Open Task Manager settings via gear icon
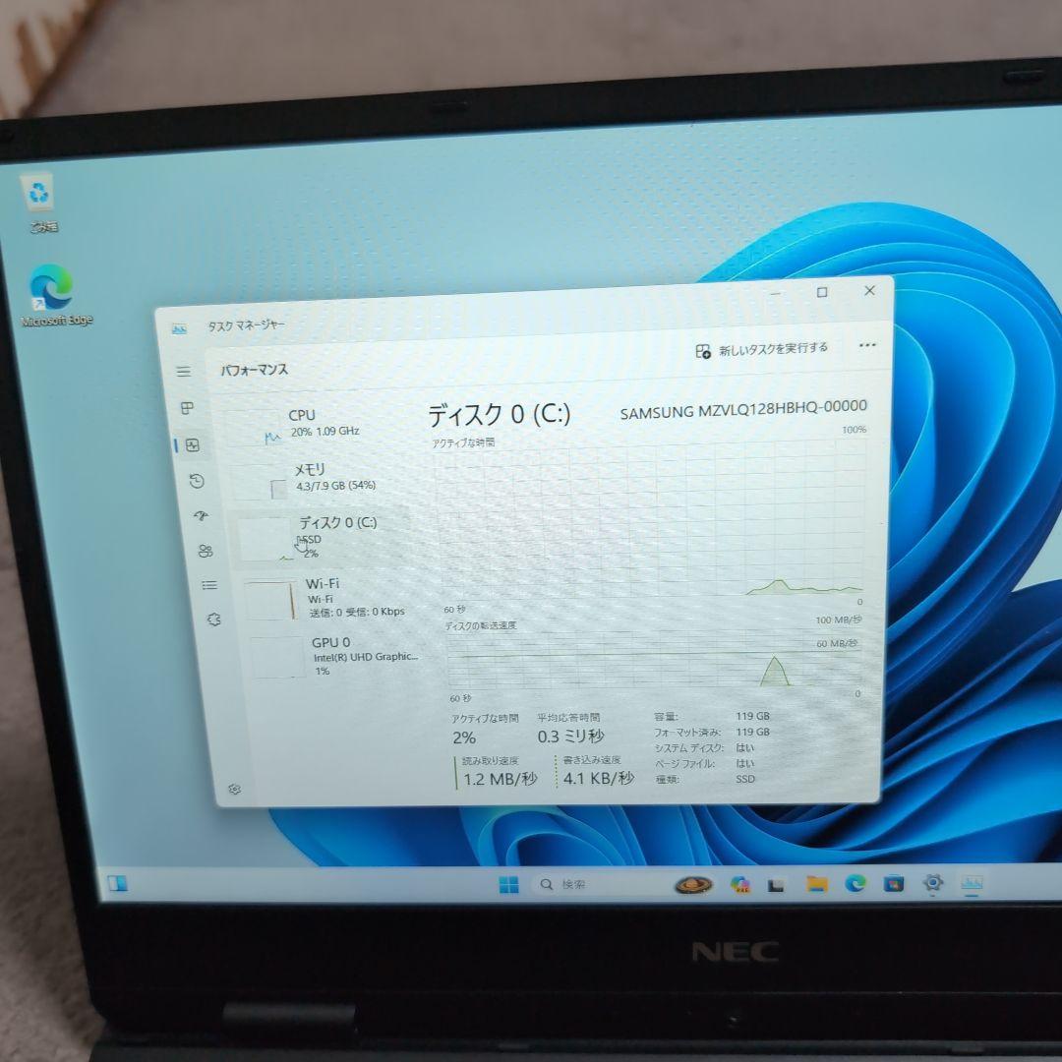 coord(234,789)
